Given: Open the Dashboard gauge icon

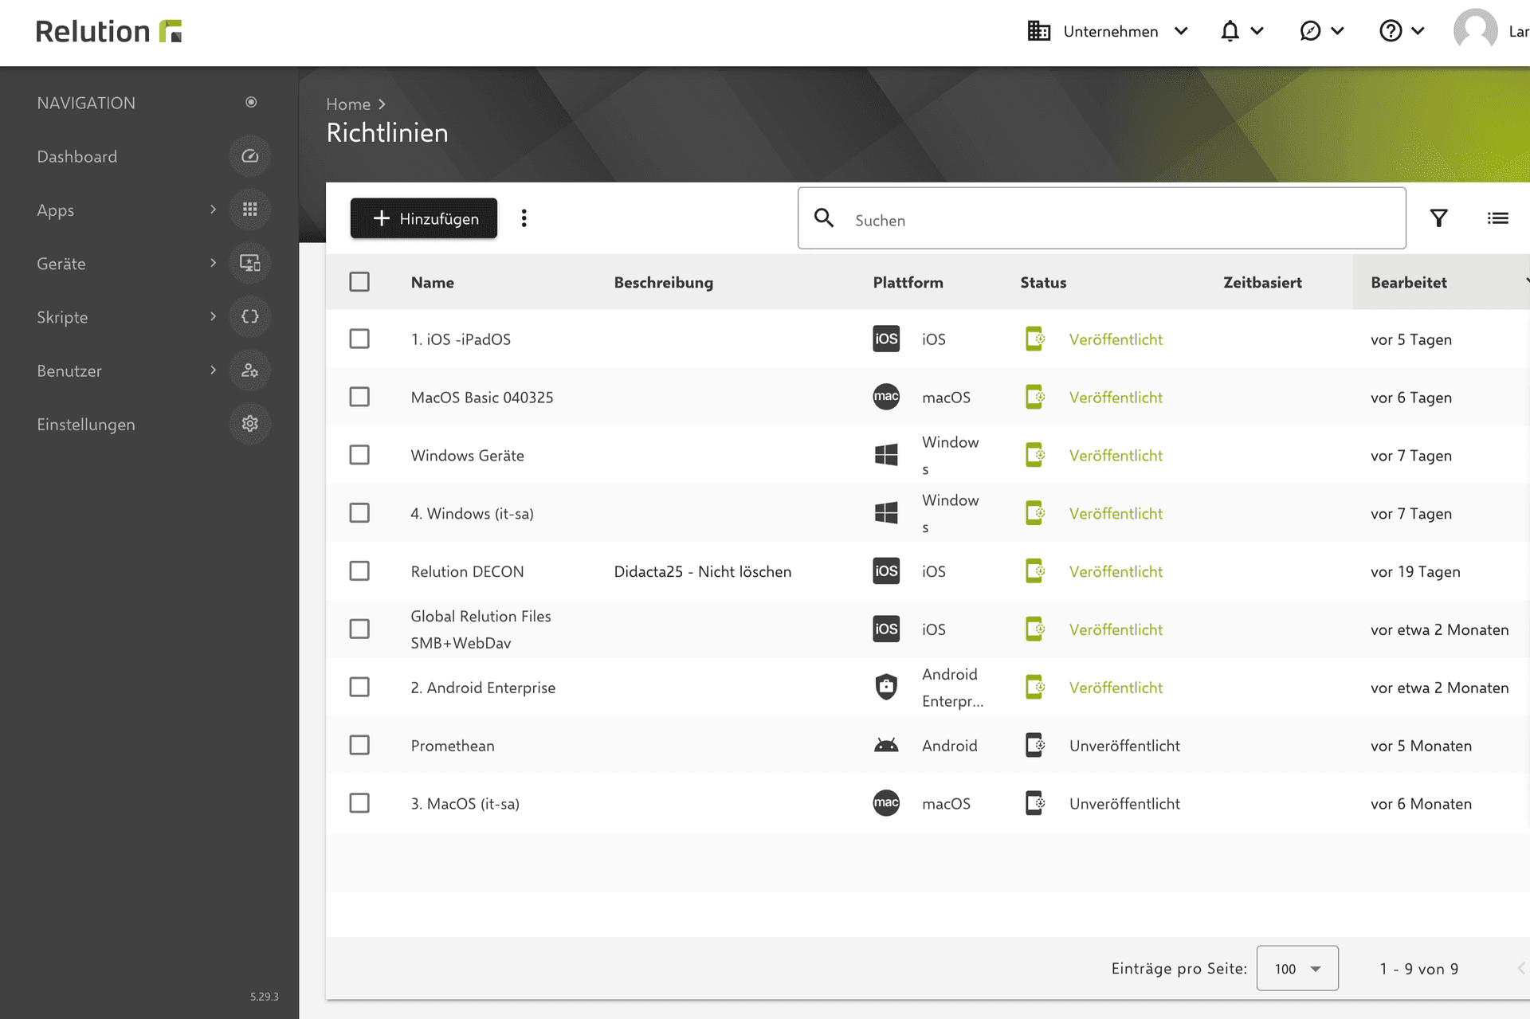Looking at the screenshot, I should click(x=249, y=156).
